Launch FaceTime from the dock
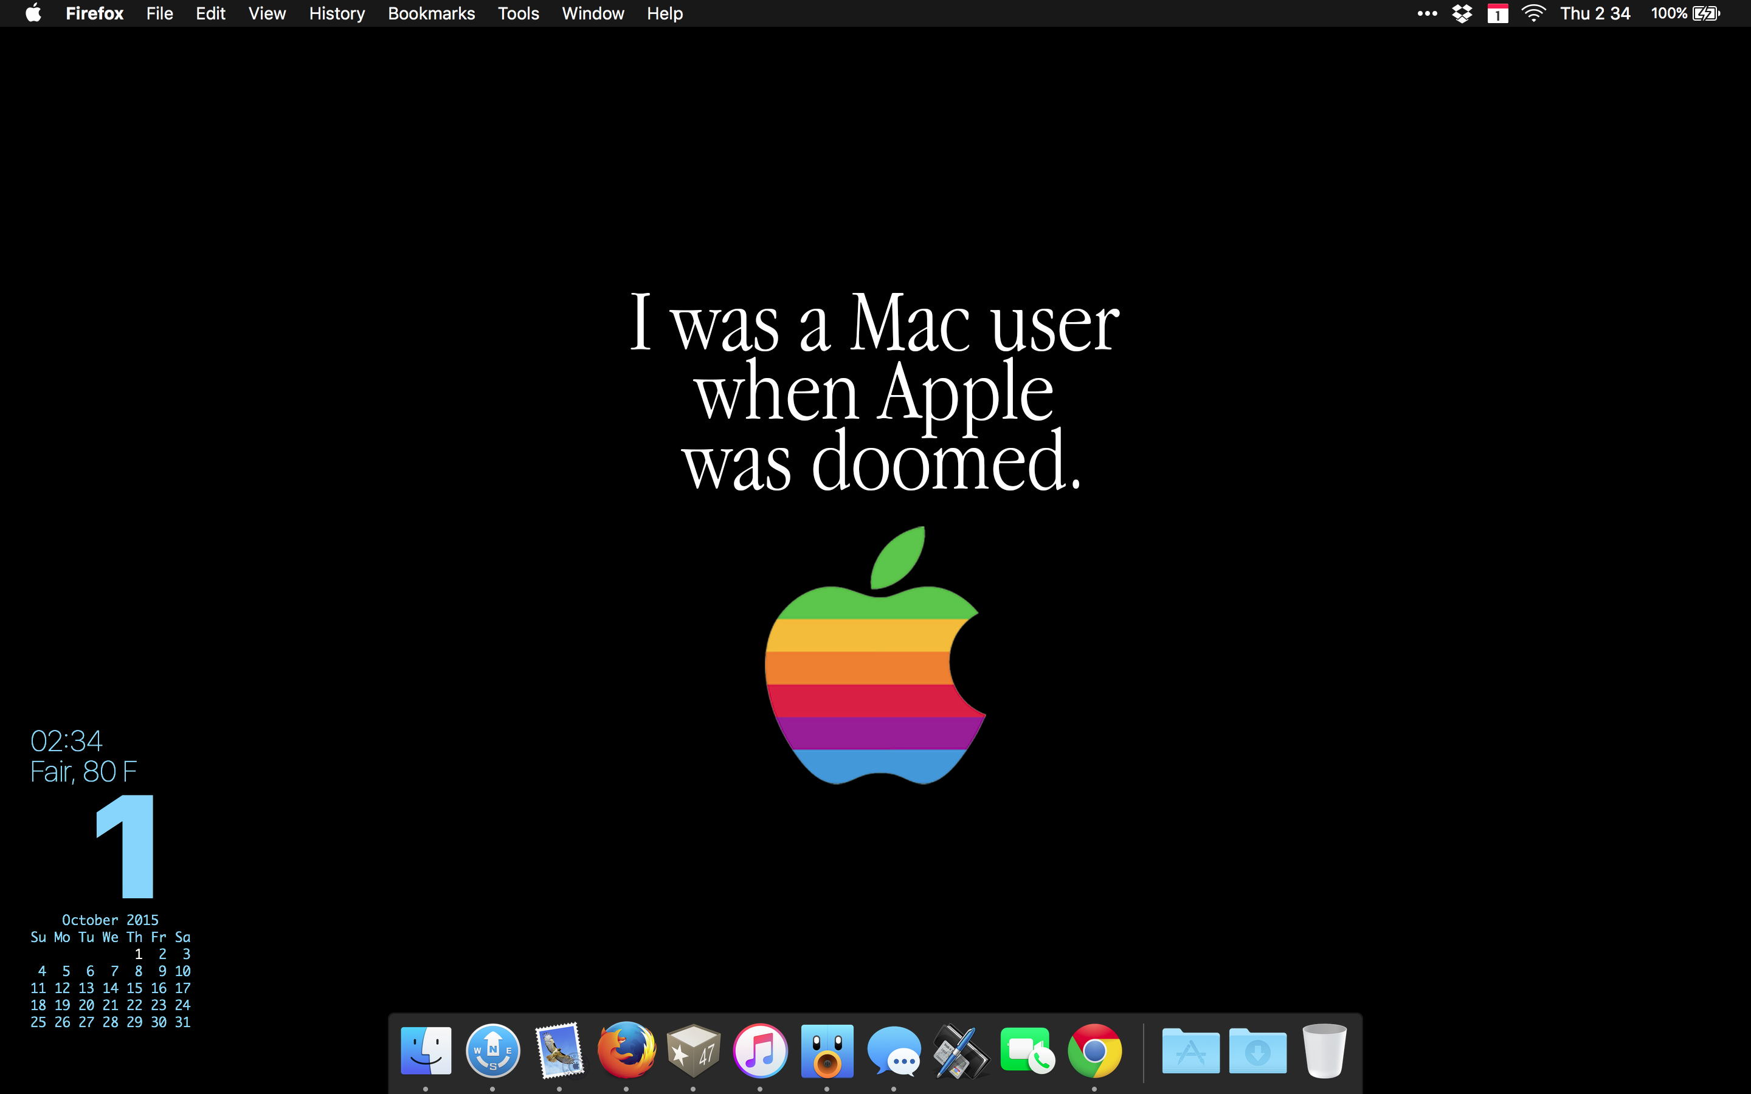Viewport: 1751px width, 1094px height. [1027, 1051]
